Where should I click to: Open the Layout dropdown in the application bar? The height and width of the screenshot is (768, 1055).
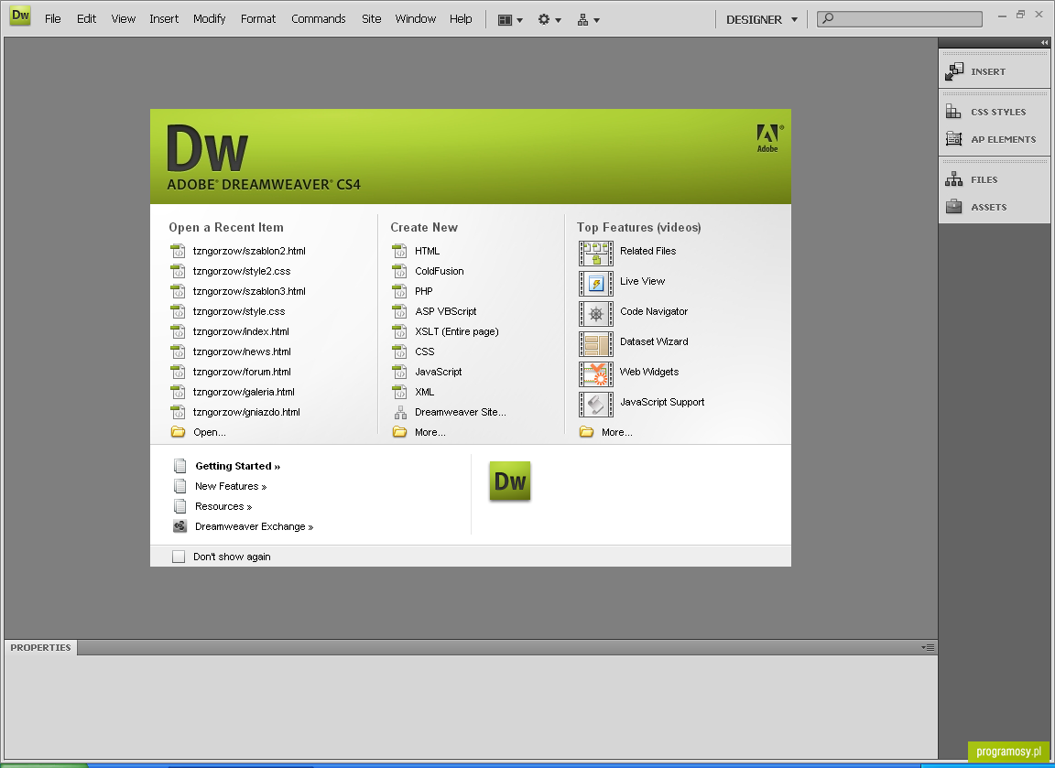[510, 19]
